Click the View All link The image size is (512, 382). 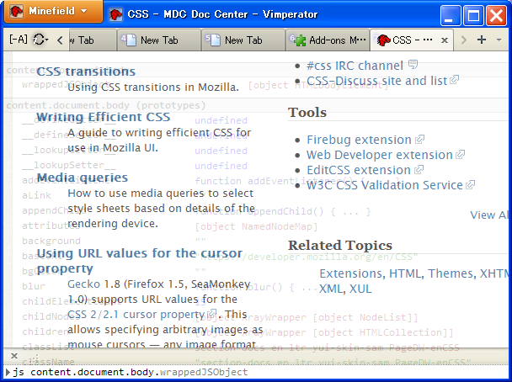click(x=489, y=215)
